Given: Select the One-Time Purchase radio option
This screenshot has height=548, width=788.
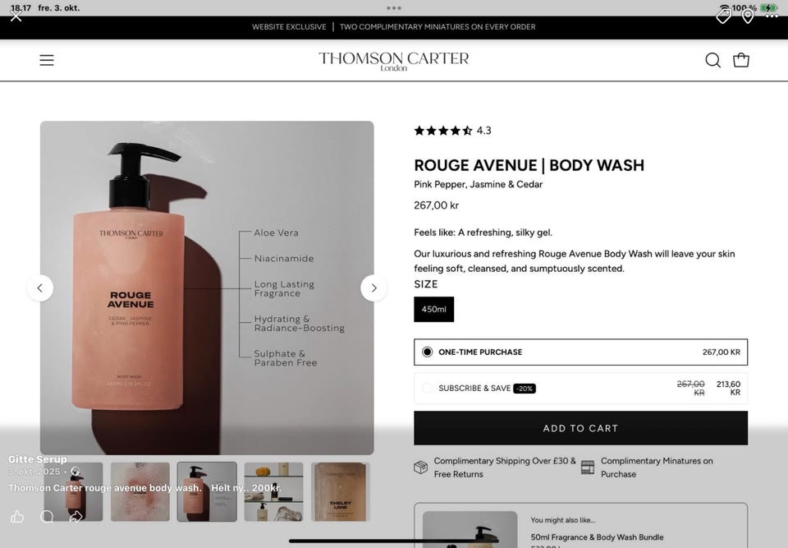Looking at the screenshot, I should (x=580, y=352).
